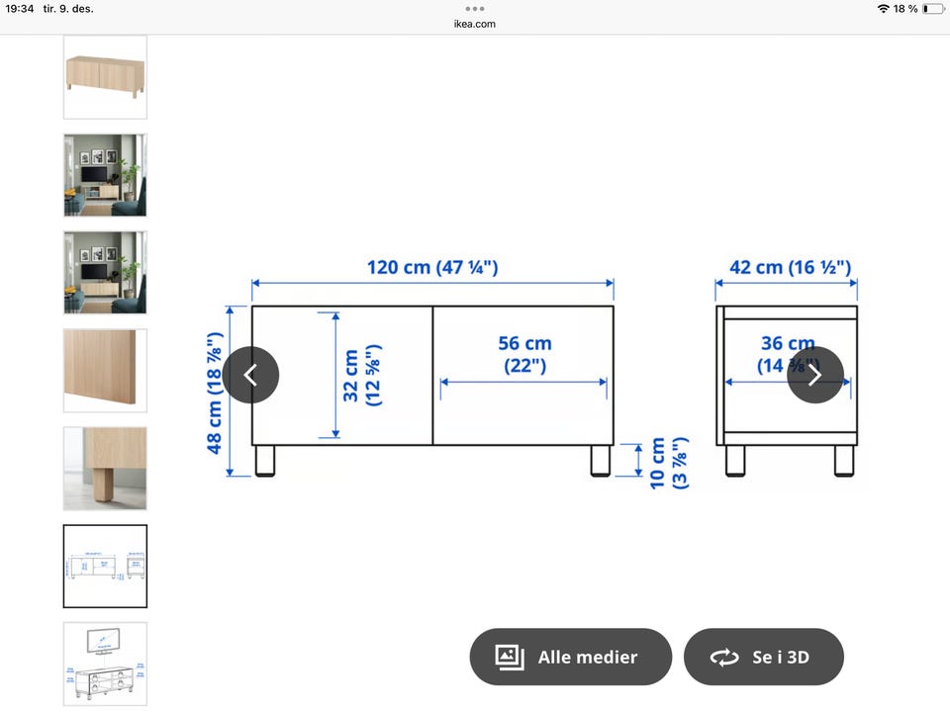The width and height of the screenshot is (950, 712).
Task: Select the second living room thumbnail
Action: [x=106, y=273]
